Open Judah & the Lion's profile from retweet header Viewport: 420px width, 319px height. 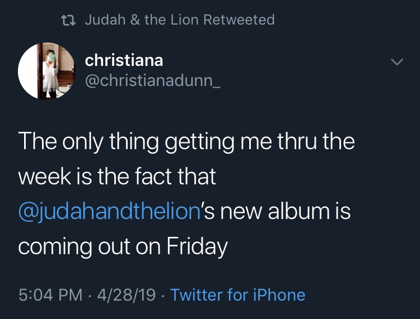[x=142, y=20]
